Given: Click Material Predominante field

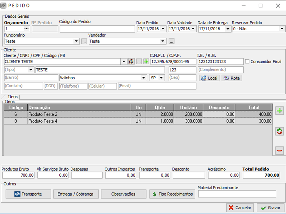Looking at the screenshot, I should coord(237,194).
